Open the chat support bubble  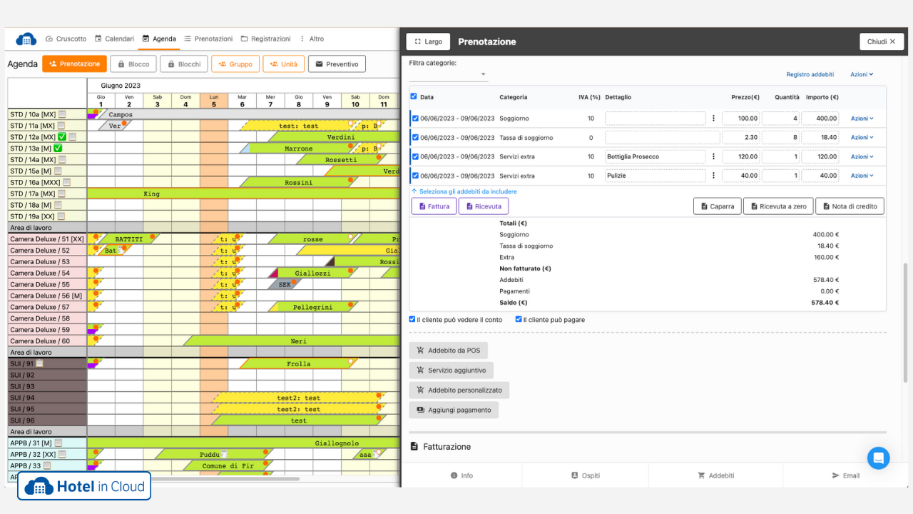coord(879,458)
